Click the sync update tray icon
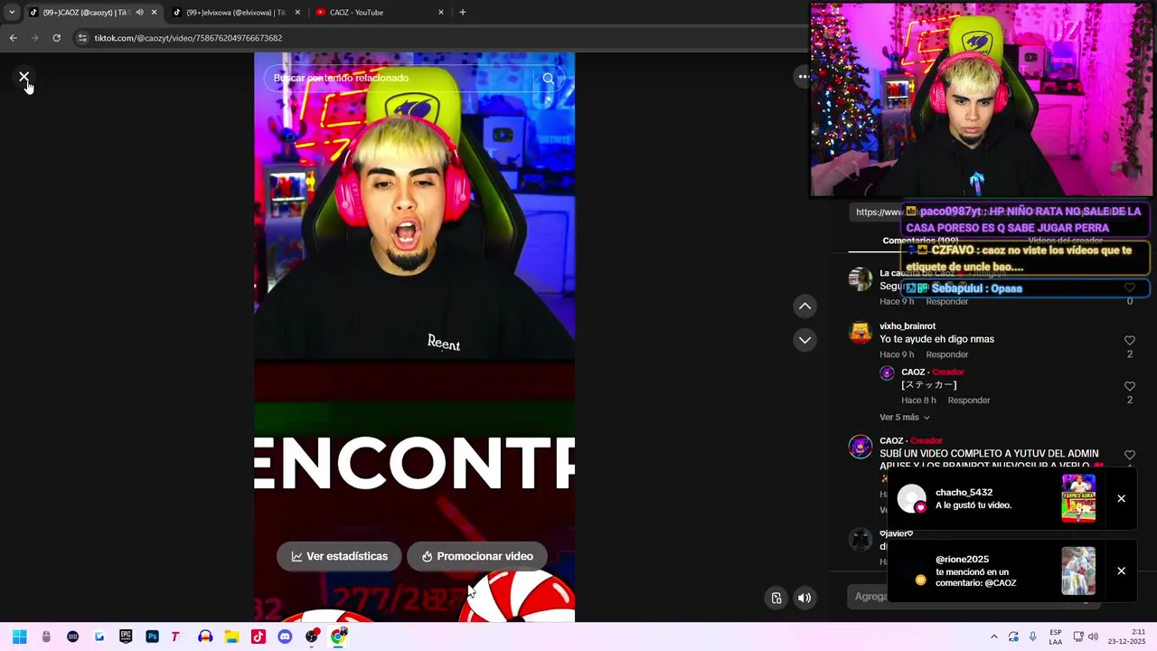This screenshot has height=651, width=1157. 1013,637
